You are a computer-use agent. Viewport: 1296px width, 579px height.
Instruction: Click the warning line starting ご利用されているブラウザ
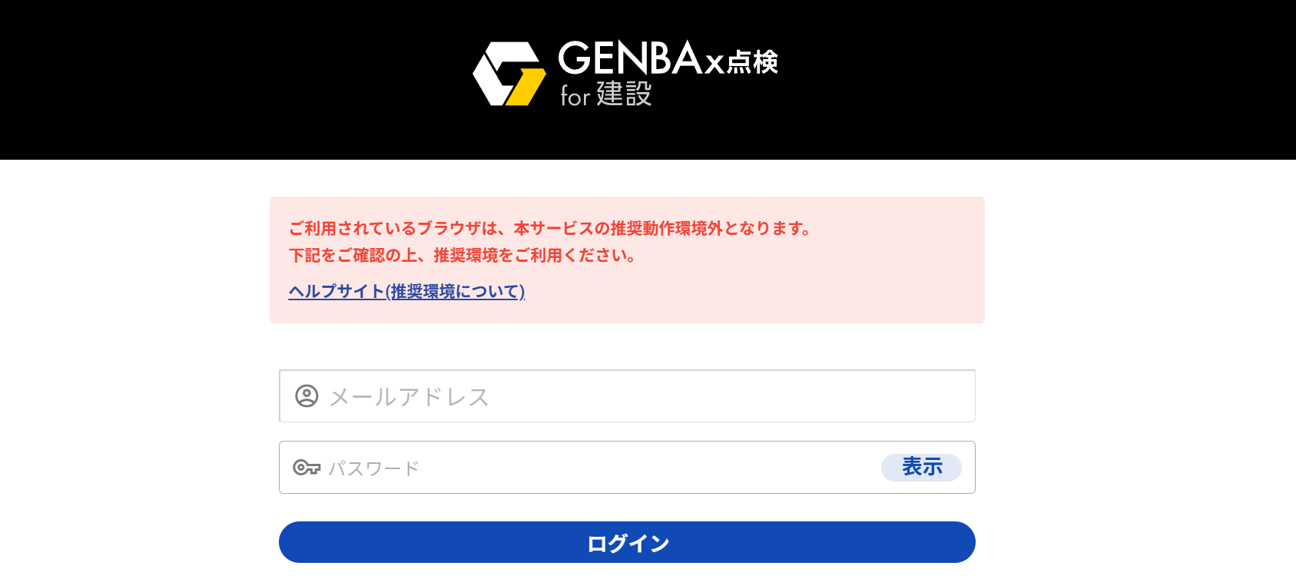(x=549, y=228)
